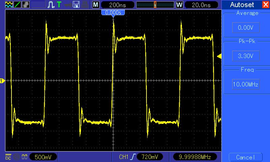The width and height of the screenshot is (270, 162).
Task: Click the gray persistence display icon
Action: 26,5
